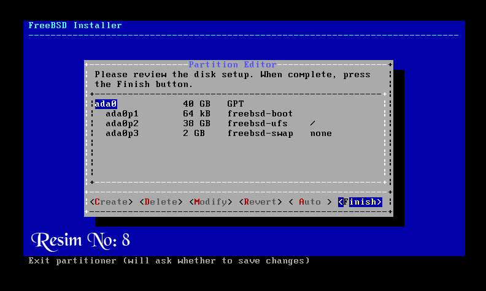
Task: Choose the Delete button
Action: coord(161,202)
